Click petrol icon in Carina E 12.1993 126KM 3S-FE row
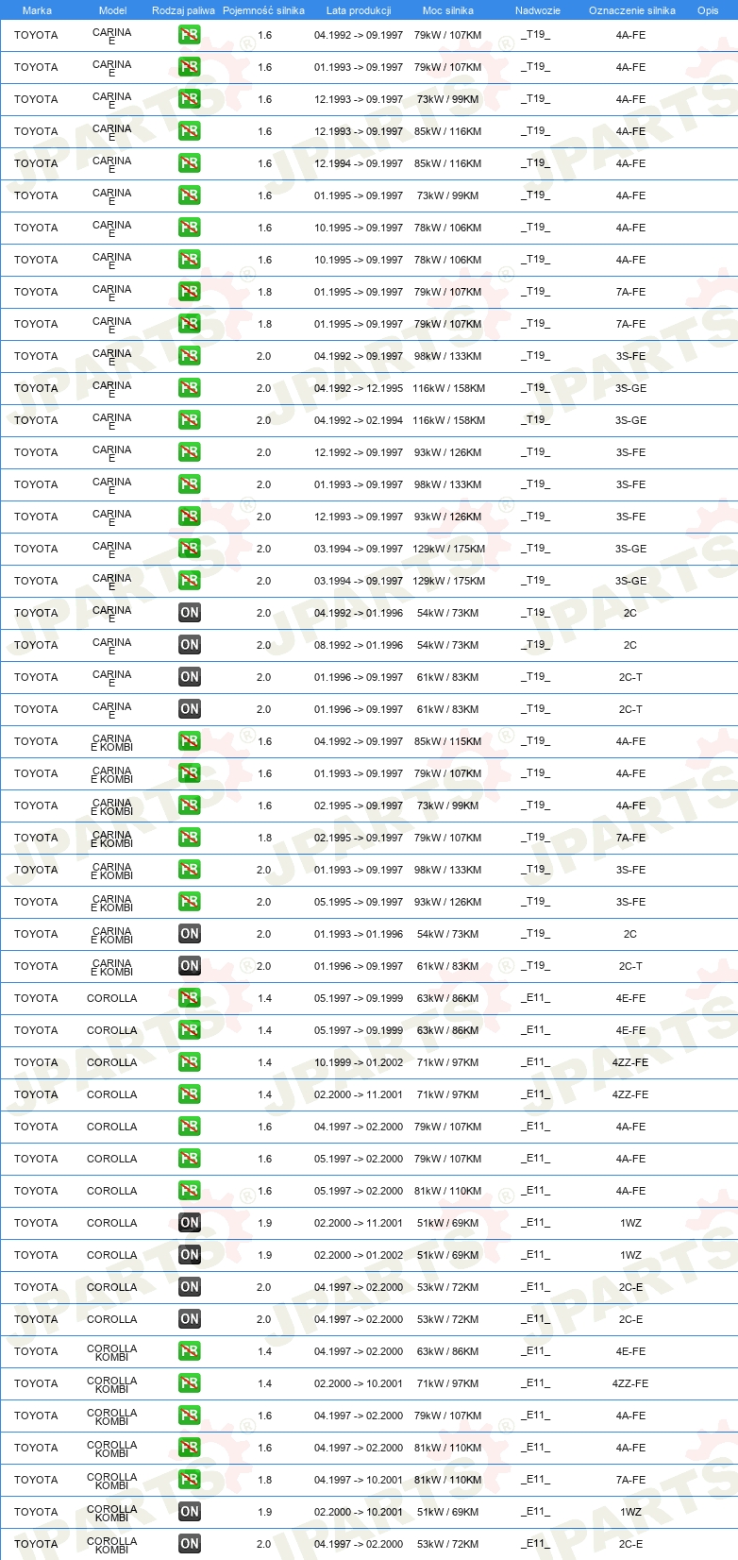 tap(190, 517)
